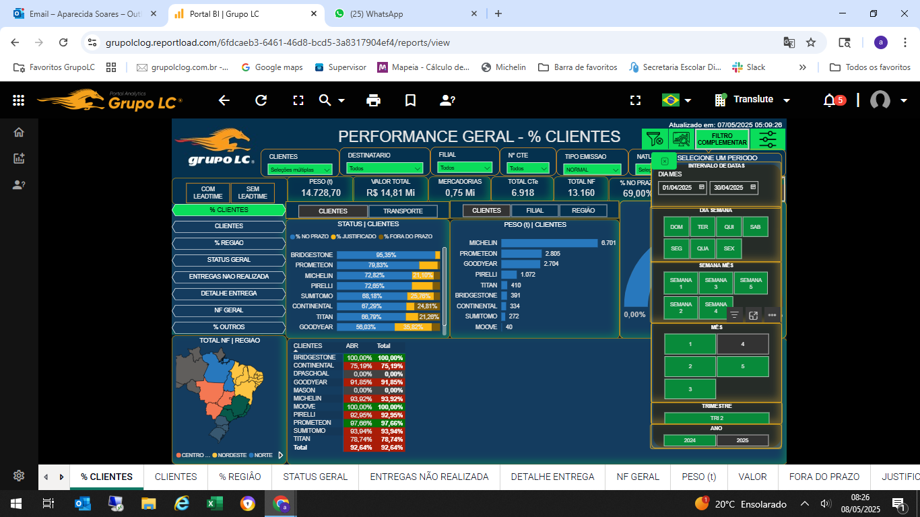The height and width of the screenshot is (517, 920).
Task: Open the calendar picker for start date 01/04/2025
Action: [x=702, y=187]
